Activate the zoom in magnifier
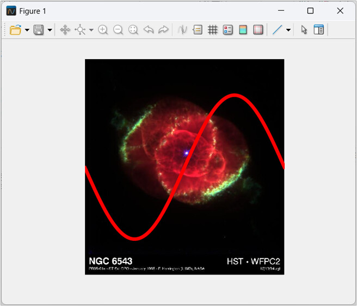Screen dimensions: 357x306 [103, 30]
